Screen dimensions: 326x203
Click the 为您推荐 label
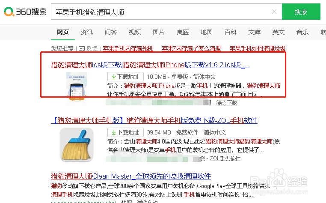coord(62,48)
